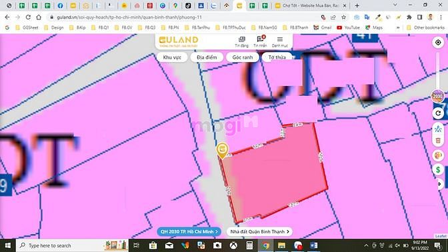Close the Chợ Tốt tab

coord(345,5)
